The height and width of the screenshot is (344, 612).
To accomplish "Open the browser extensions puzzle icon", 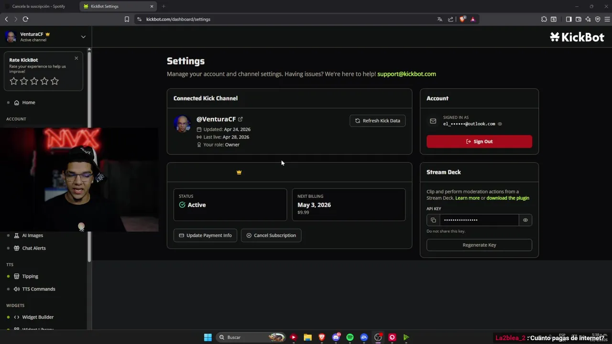I will click(x=544, y=19).
